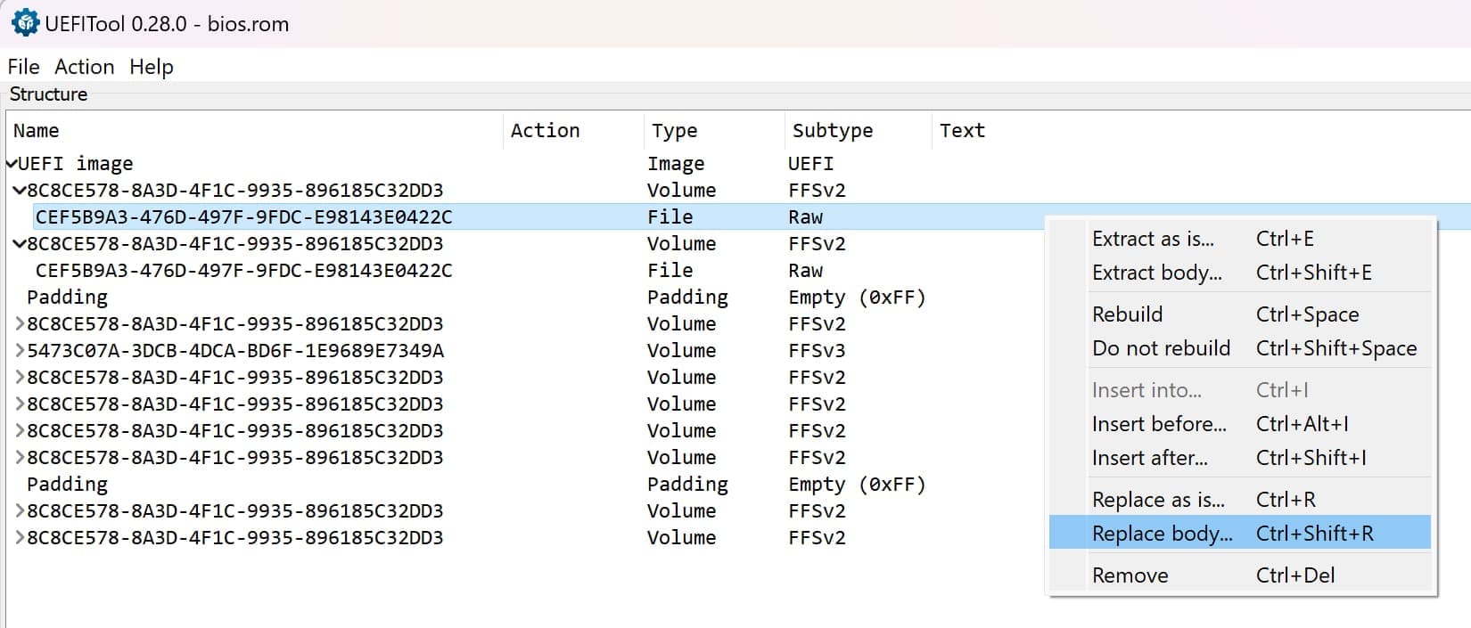Expand the bottom-most 8C8CE578 volume in tree

click(x=20, y=538)
